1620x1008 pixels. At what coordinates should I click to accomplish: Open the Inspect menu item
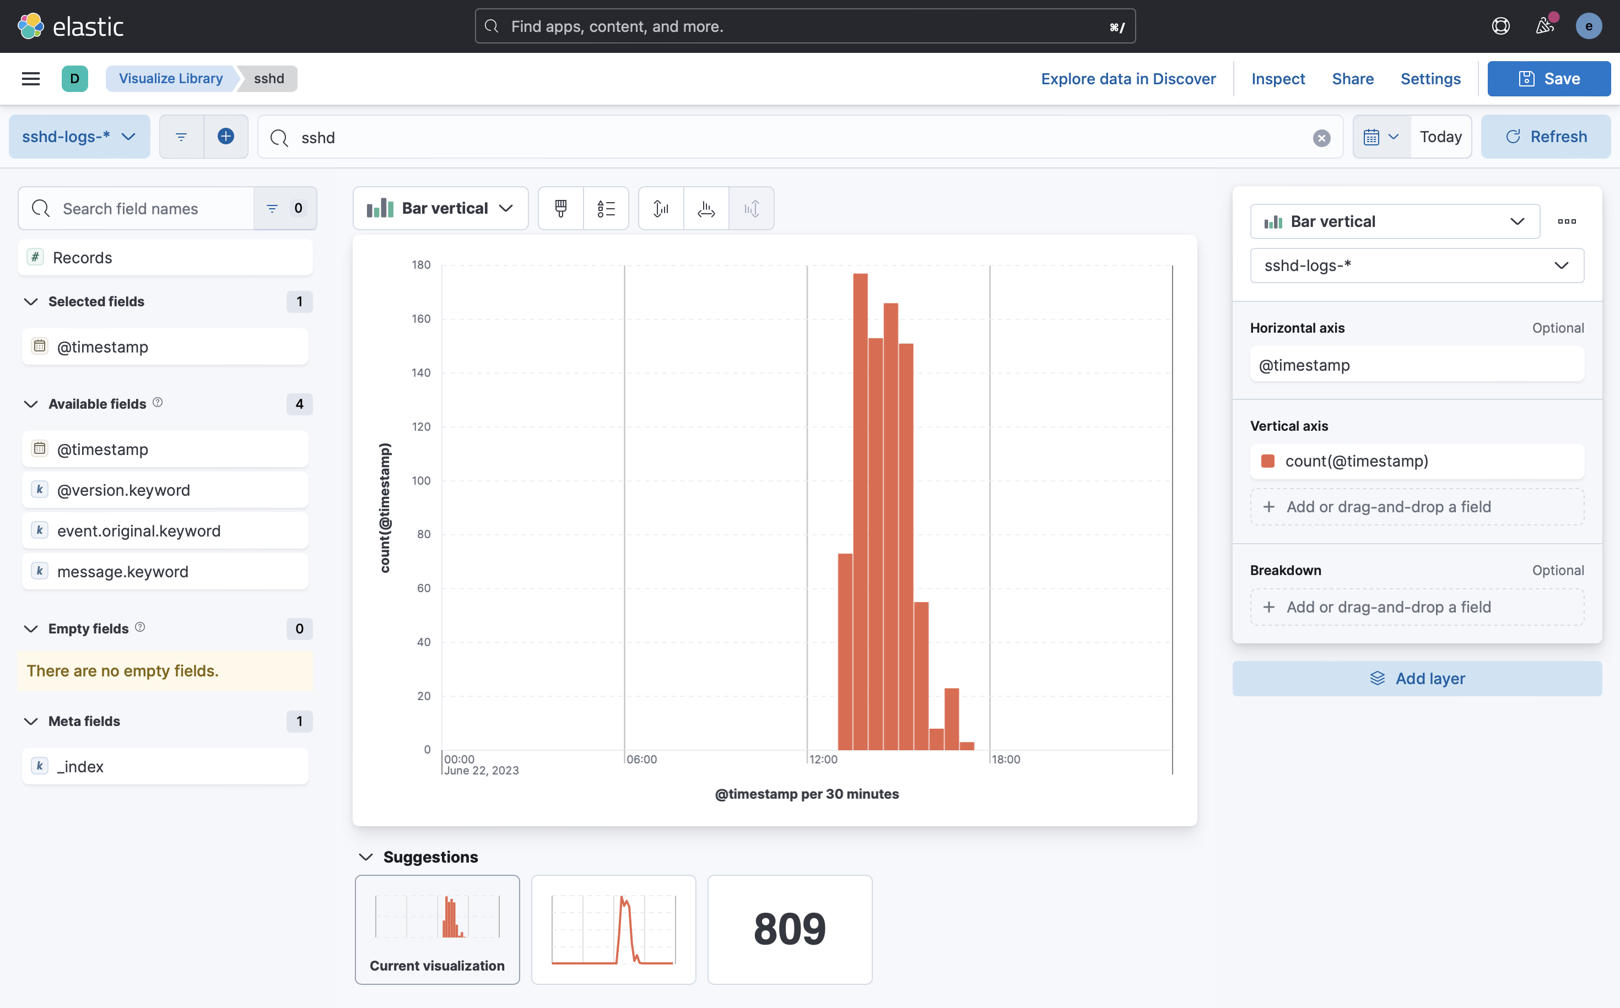tap(1278, 79)
